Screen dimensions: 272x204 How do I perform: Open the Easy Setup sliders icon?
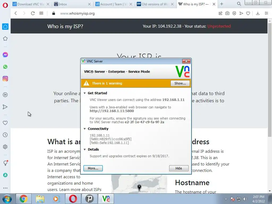(266, 13)
